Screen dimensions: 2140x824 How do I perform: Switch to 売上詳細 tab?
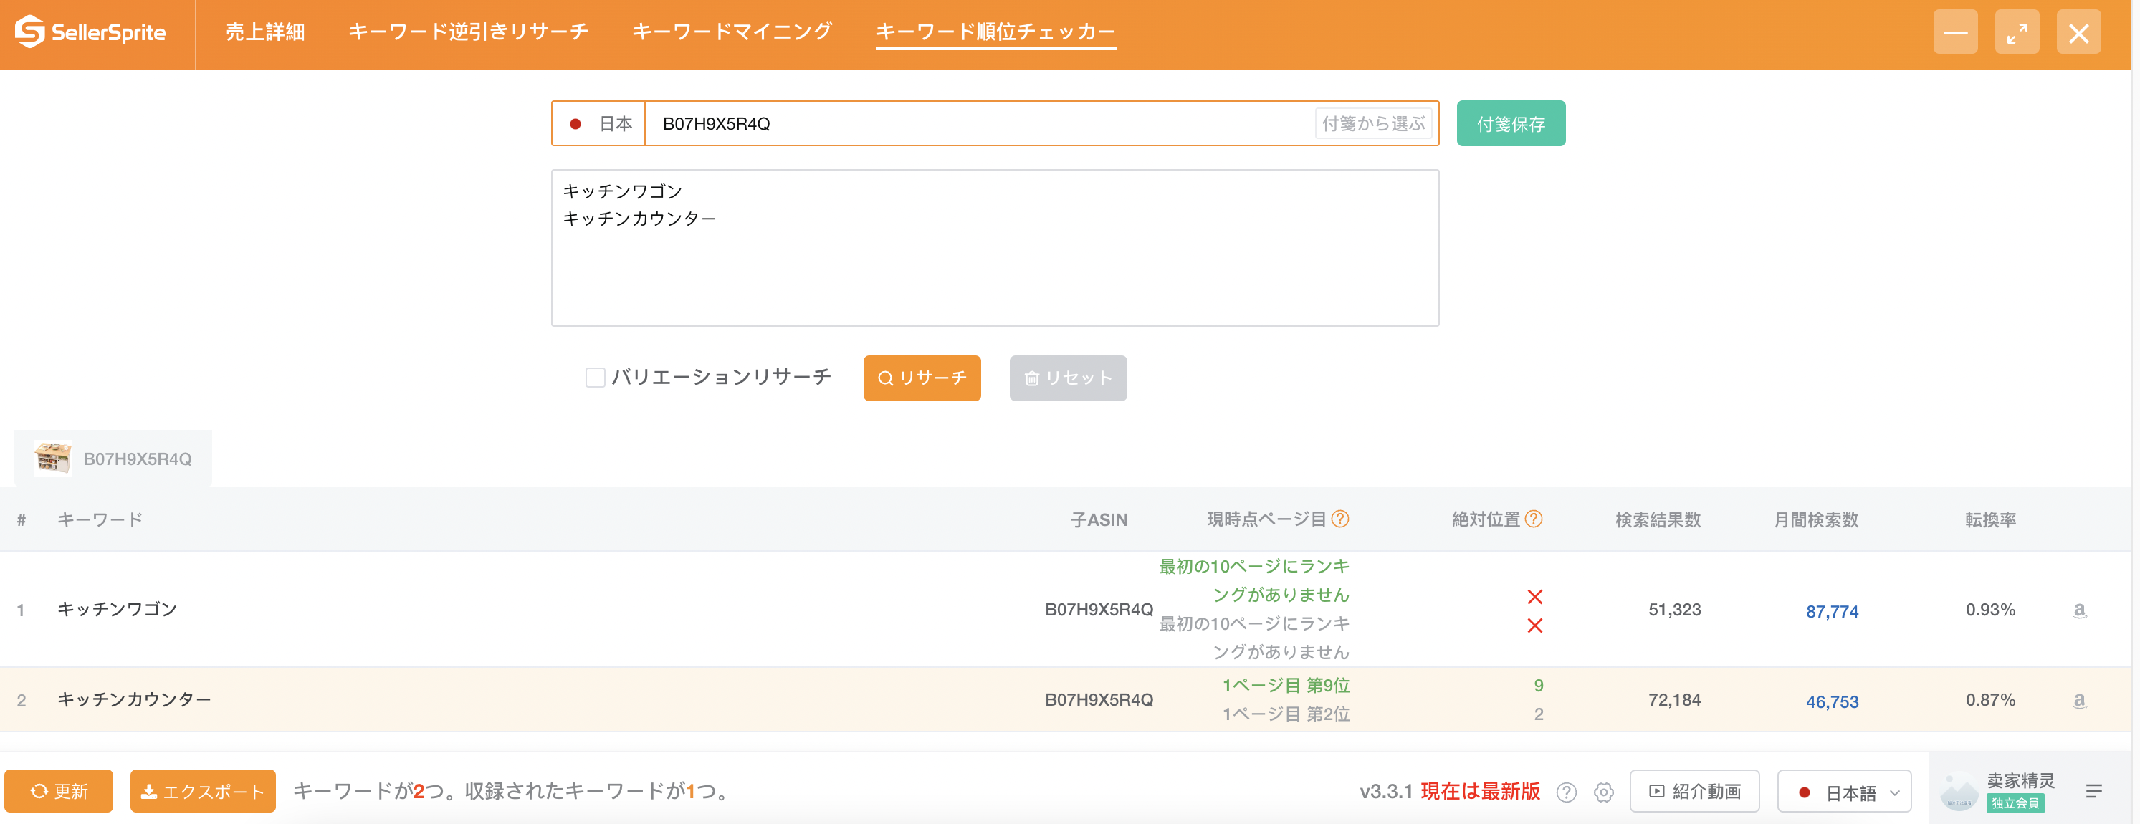265,32
